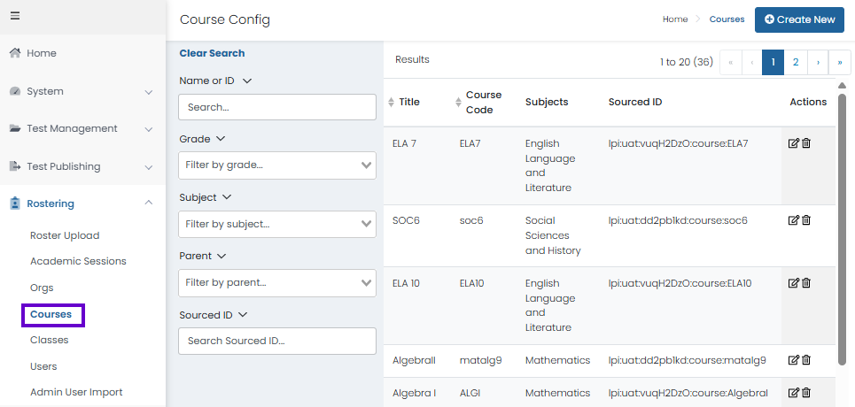Screen dimensions: 855x407
Task: Open Classes in sidebar
Action: point(49,340)
